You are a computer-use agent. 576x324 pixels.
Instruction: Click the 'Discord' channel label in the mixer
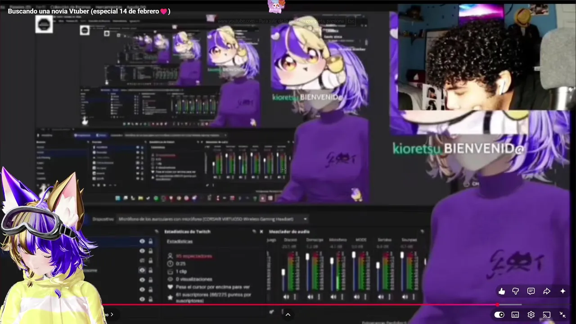[x=290, y=240]
